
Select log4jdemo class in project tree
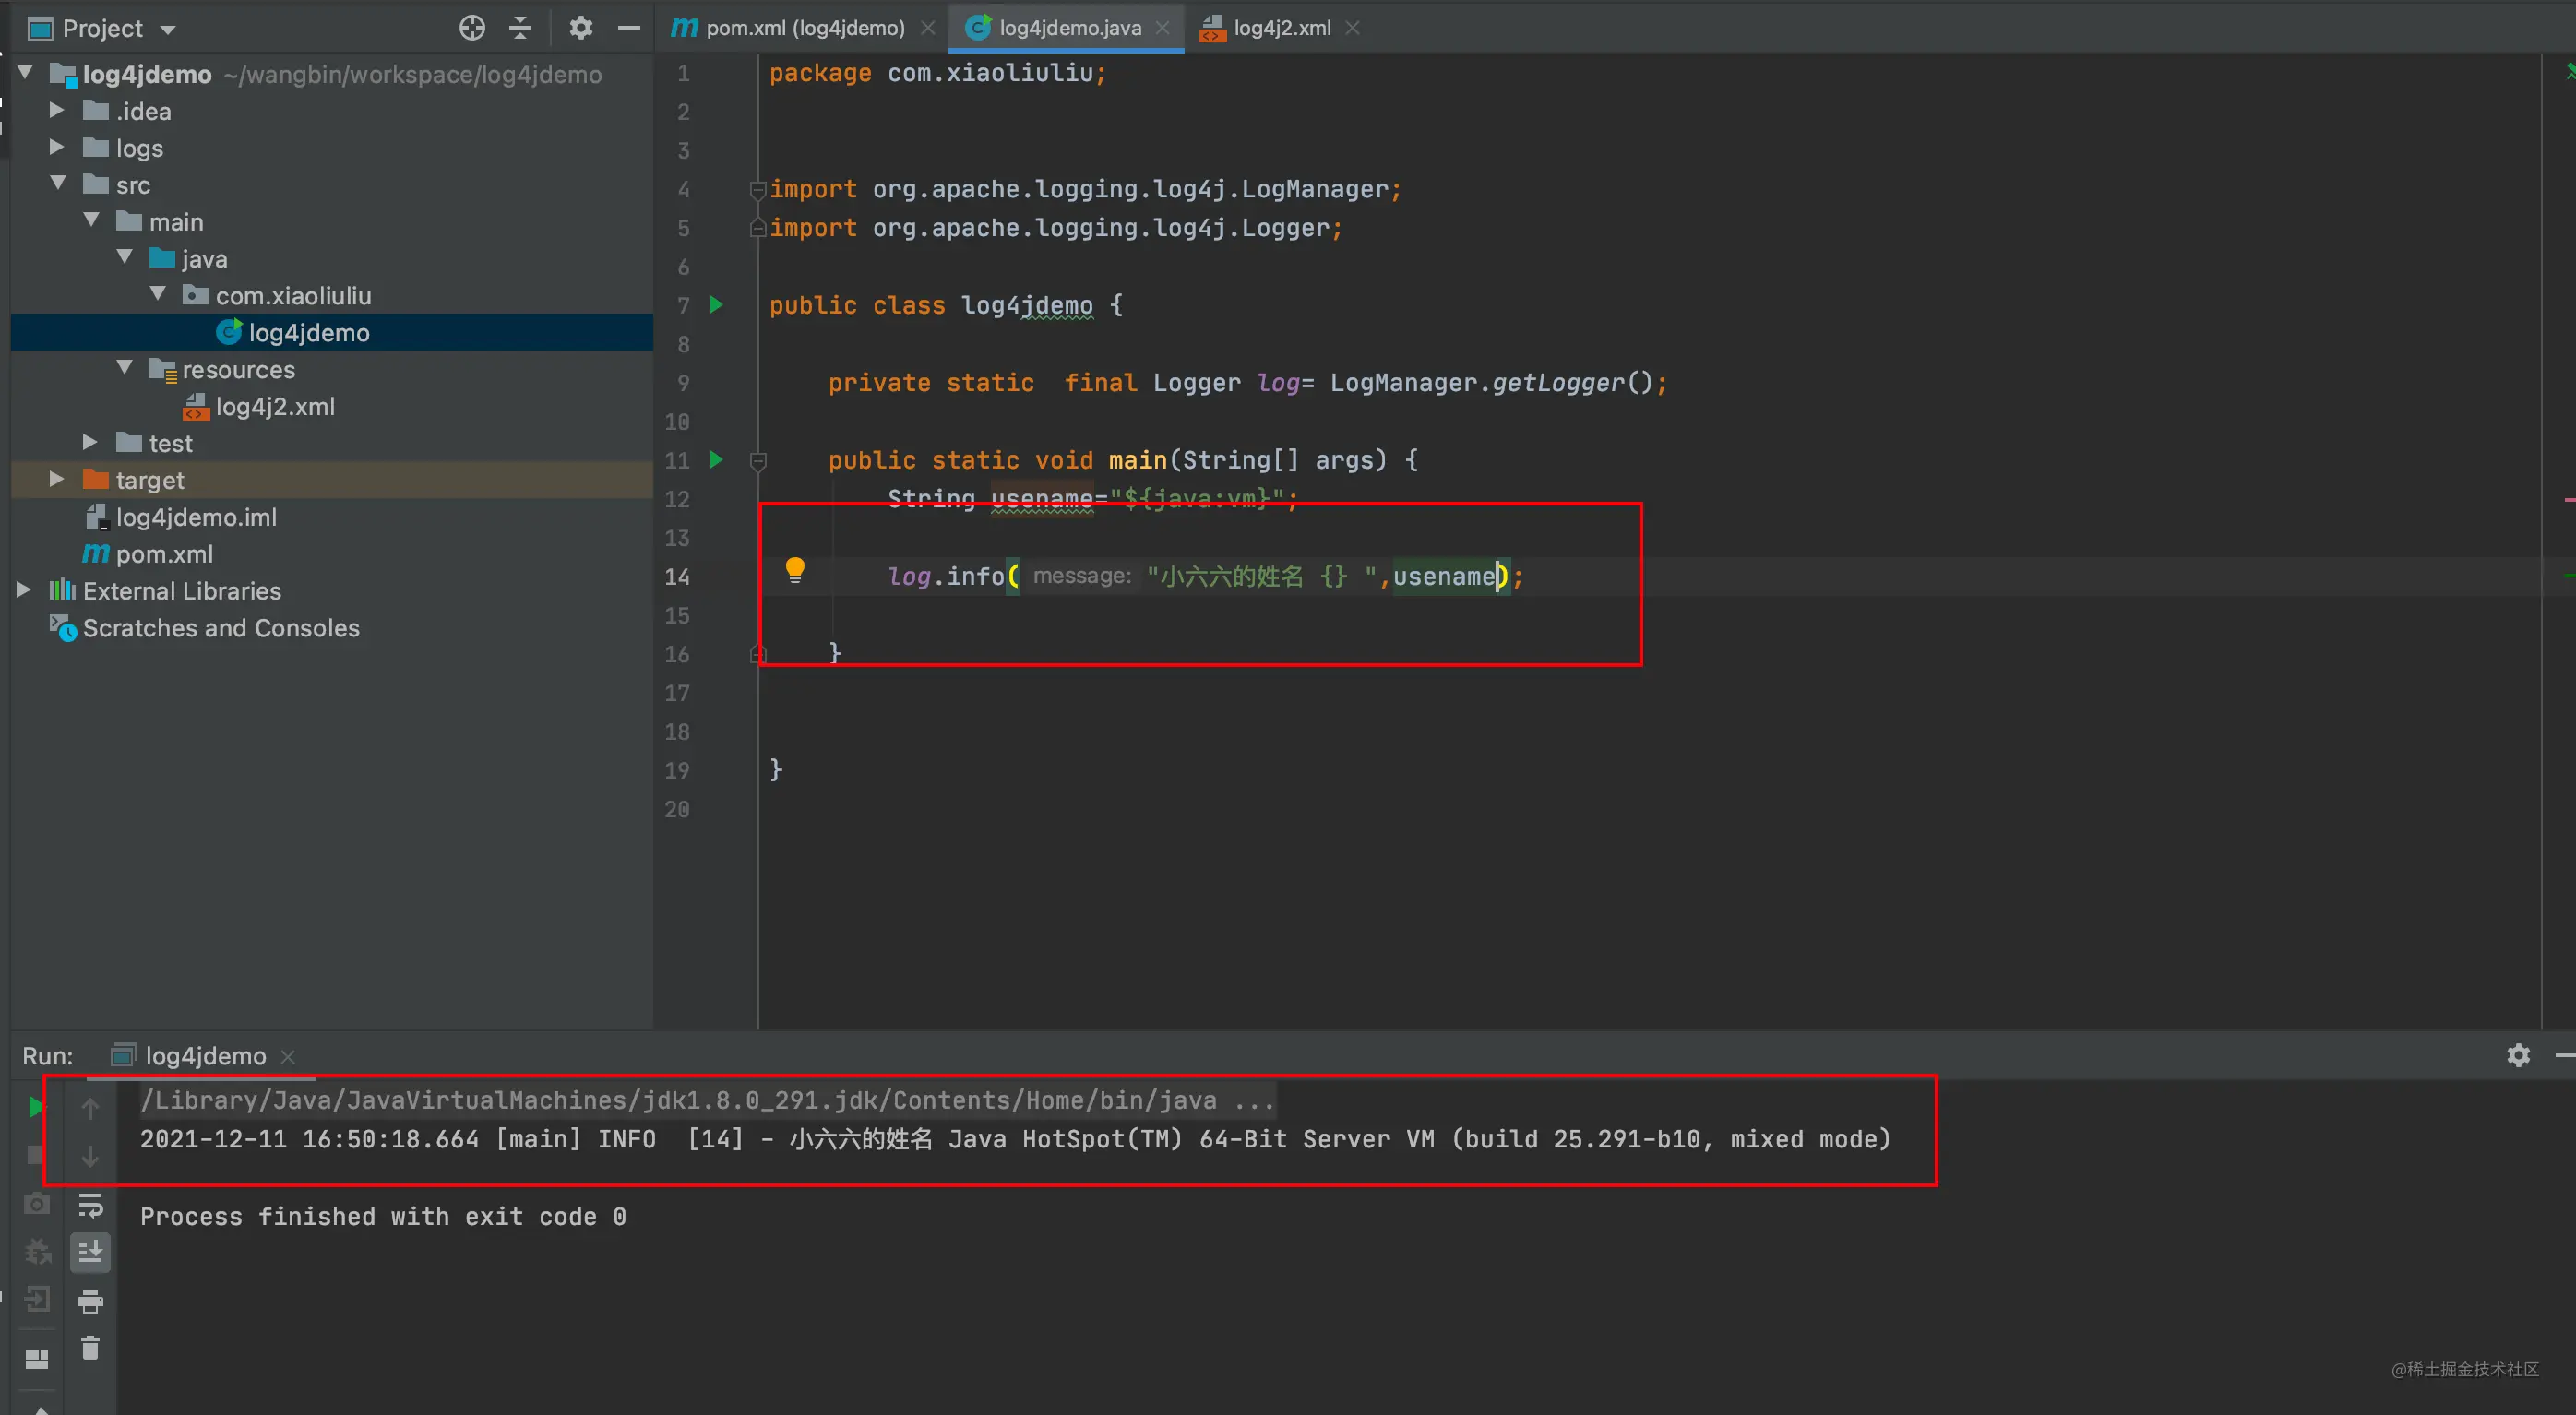(x=309, y=332)
